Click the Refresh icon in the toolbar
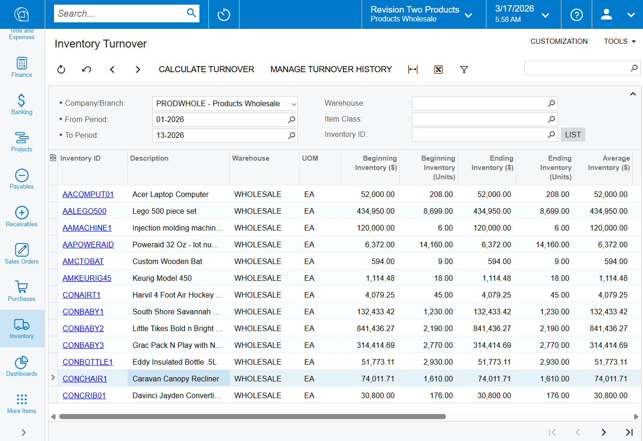The width and height of the screenshot is (643, 441). [x=61, y=69]
